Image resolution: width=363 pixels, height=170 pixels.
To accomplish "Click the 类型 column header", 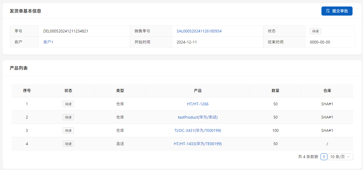I will pos(120,91).
